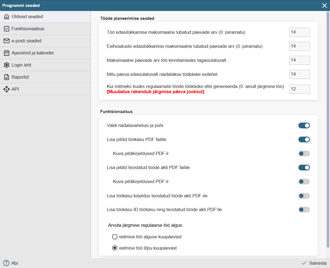The width and height of the screenshot is (330, 268).
Task: Turn on Lisa töökäsu ID toggle
Action: [x=304, y=210]
